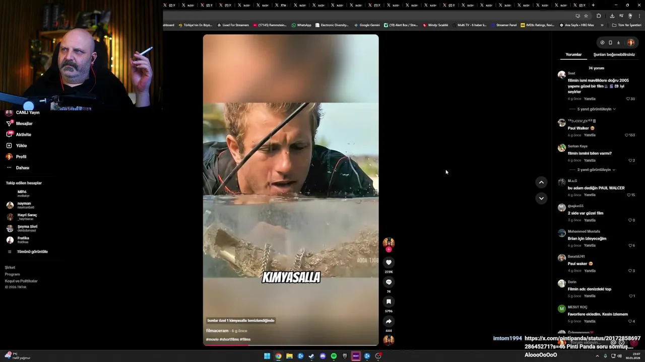The height and width of the screenshot is (362, 645).
Task: Click the phone icon in top-right pill
Action: point(610,43)
